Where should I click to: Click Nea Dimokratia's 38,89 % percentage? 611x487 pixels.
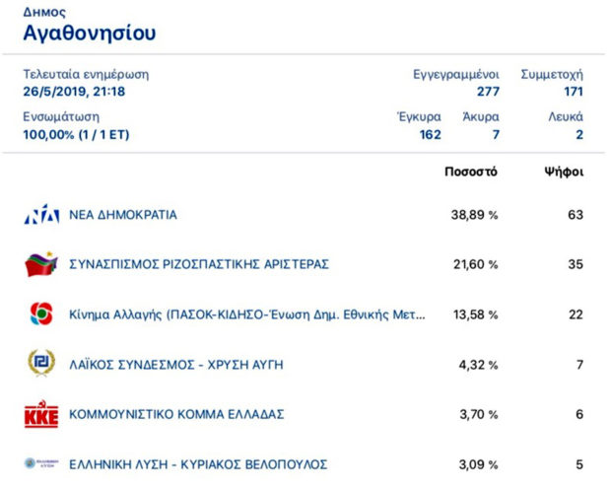tap(474, 215)
